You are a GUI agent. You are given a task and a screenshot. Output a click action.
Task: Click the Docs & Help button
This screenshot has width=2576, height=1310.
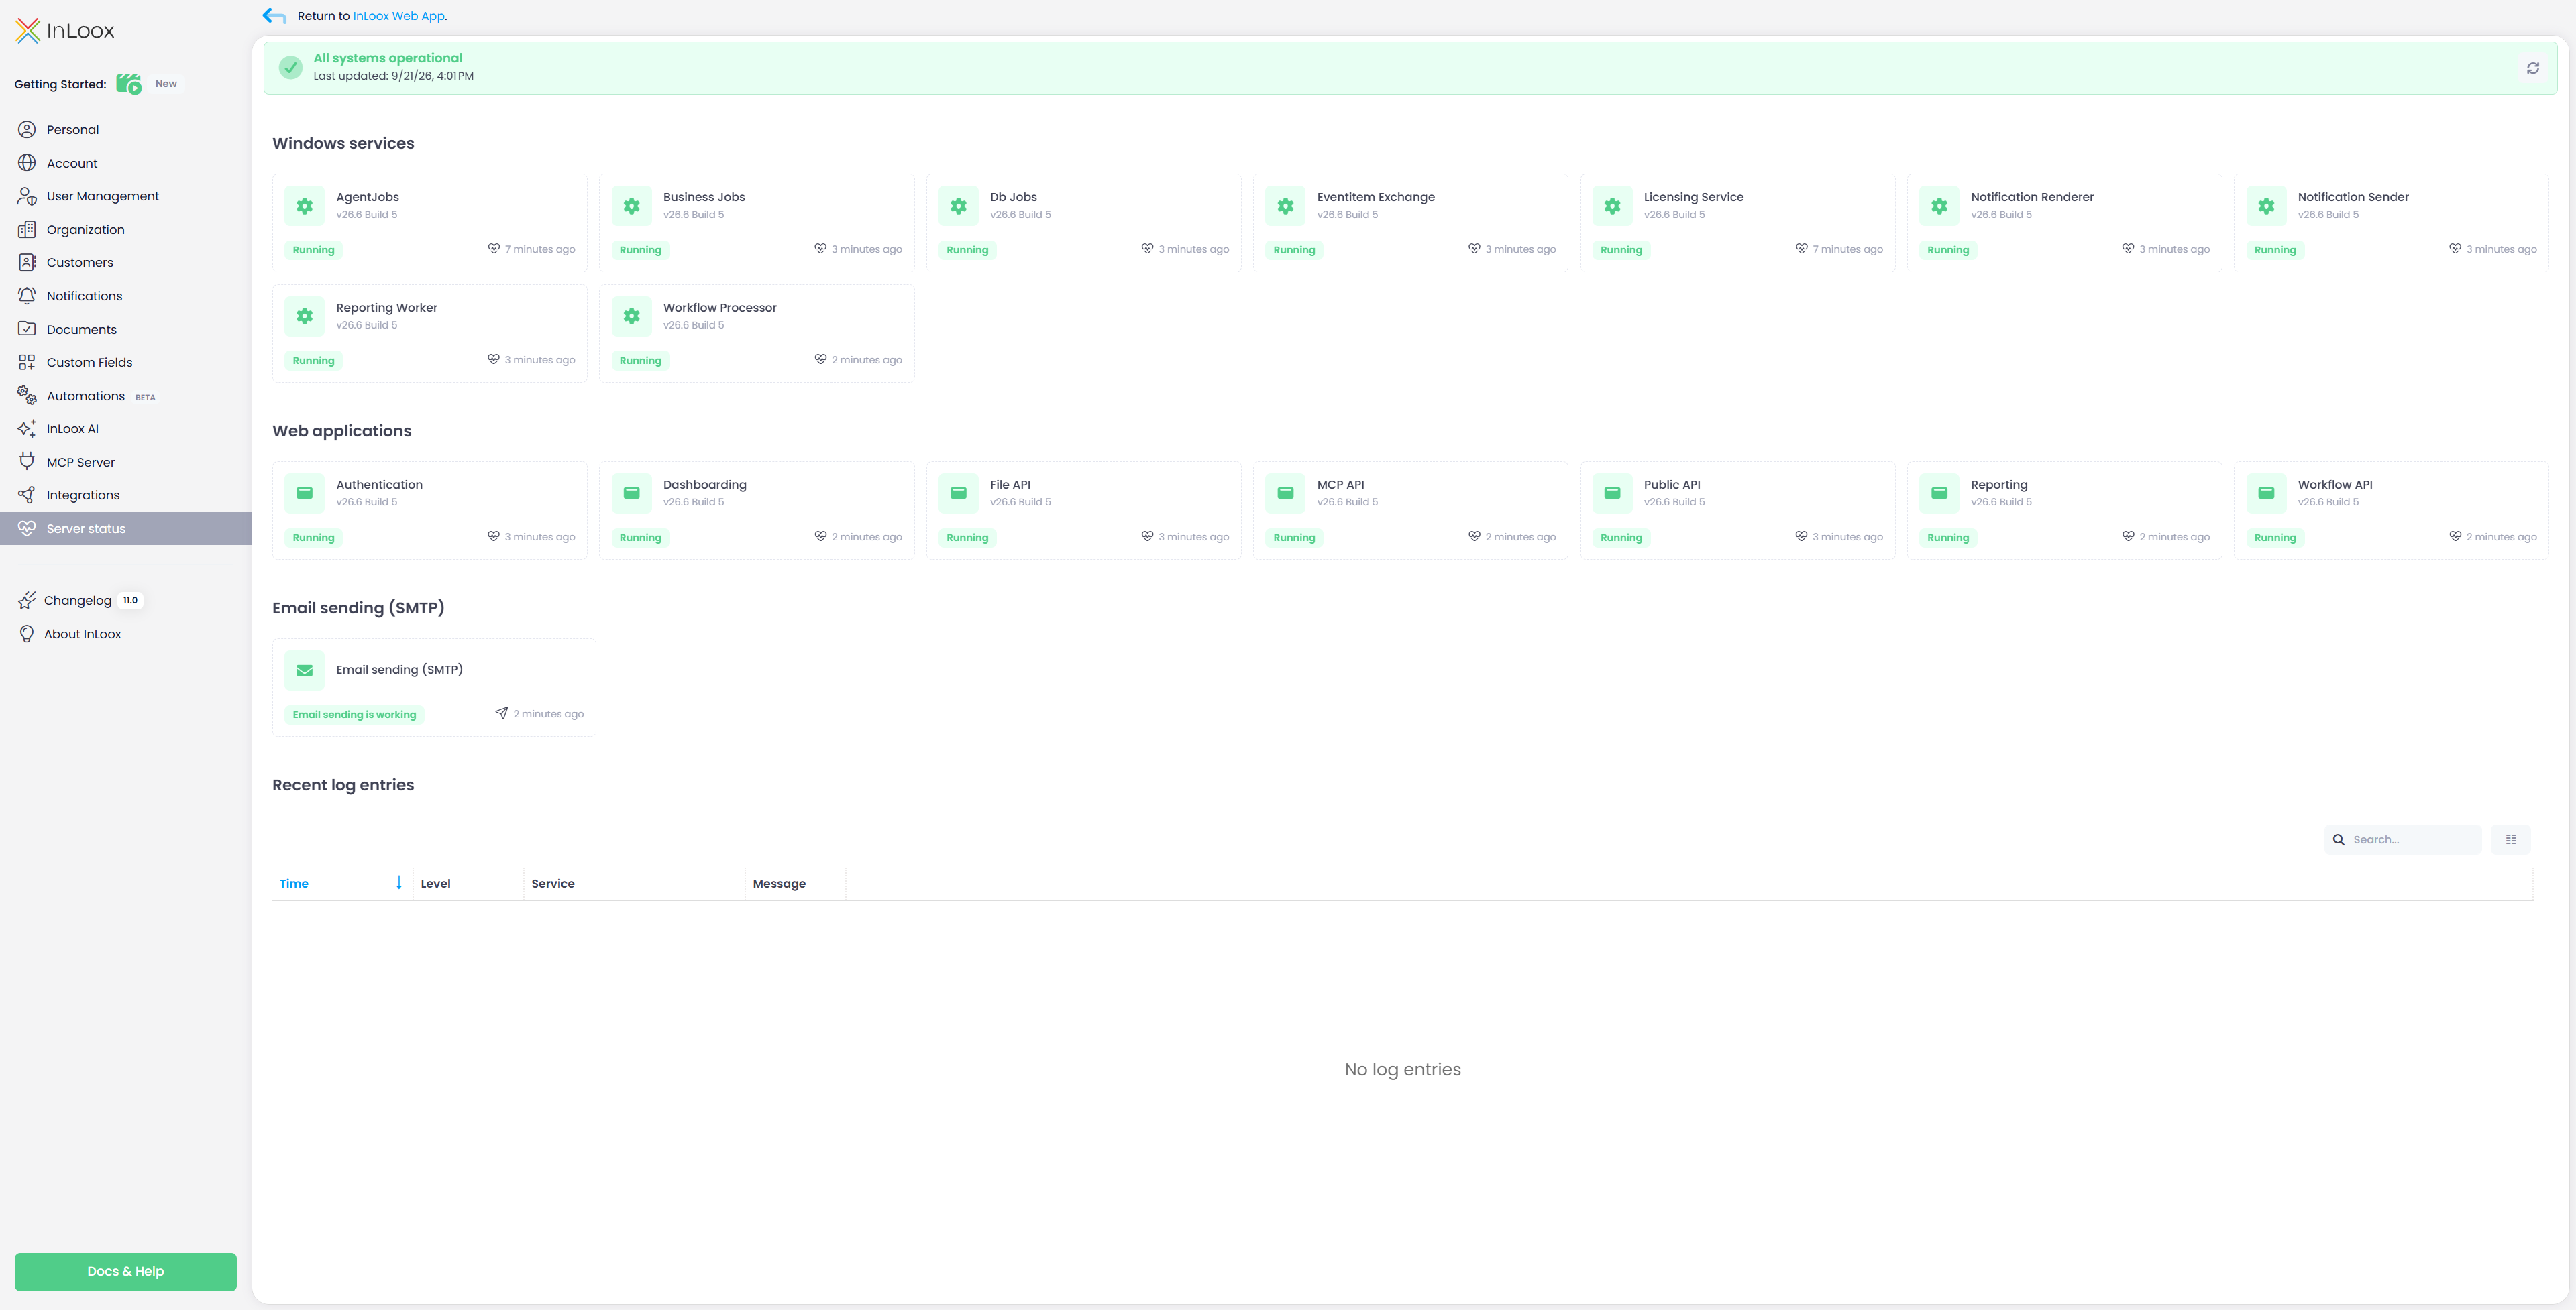126,1271
